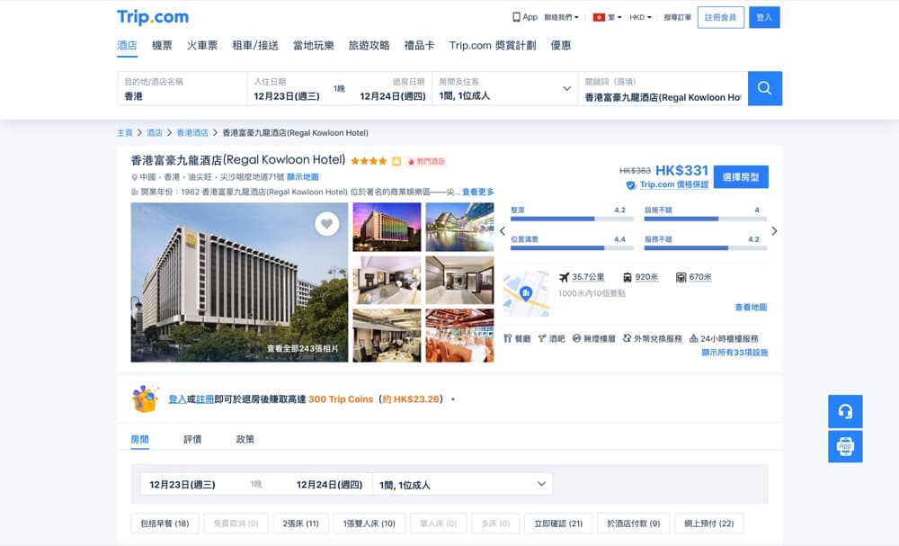Open the App download phone icon
This screenshot has height=546, width=899.
516,17
